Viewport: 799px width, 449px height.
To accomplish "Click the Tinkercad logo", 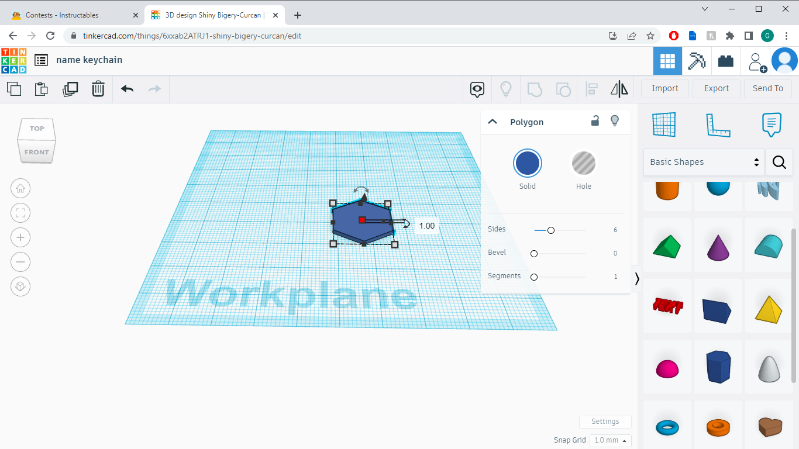I will coord(13,60).
